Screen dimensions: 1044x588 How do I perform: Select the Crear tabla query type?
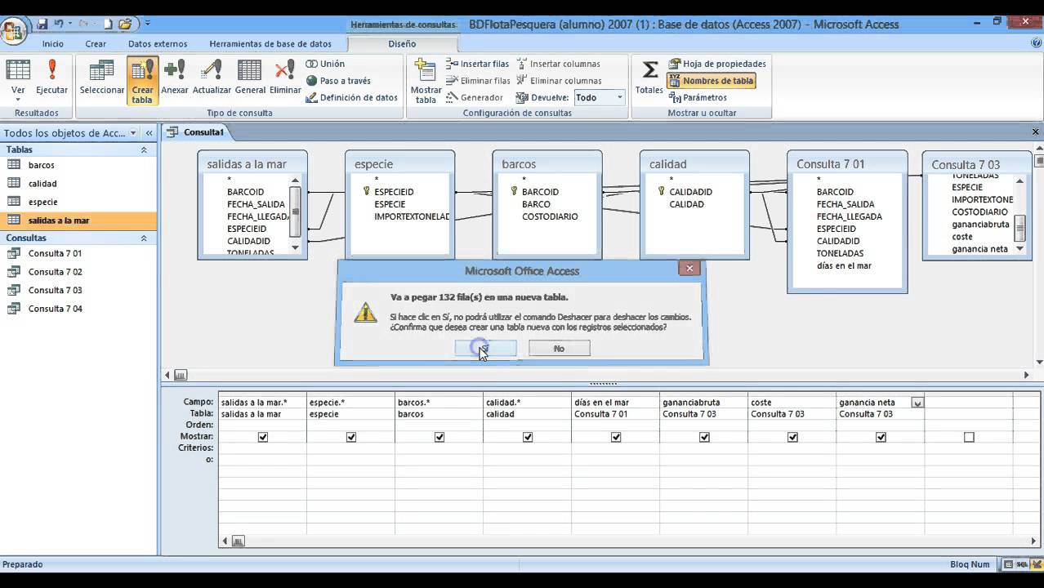142,82
